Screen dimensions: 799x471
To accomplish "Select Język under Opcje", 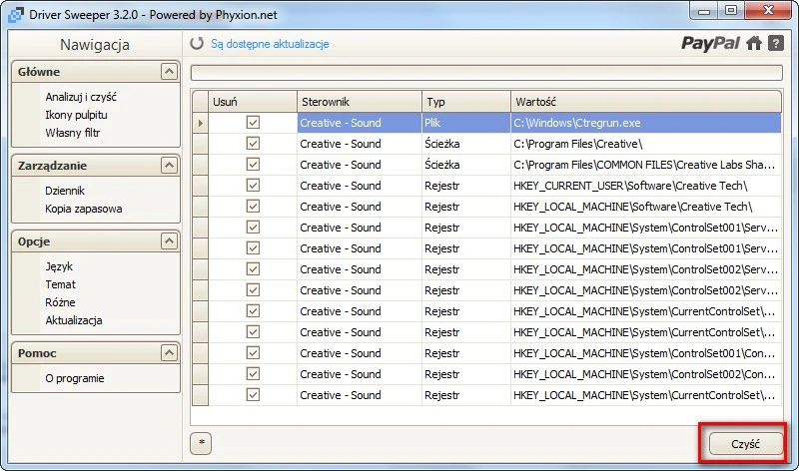I will tap(59, 266).
